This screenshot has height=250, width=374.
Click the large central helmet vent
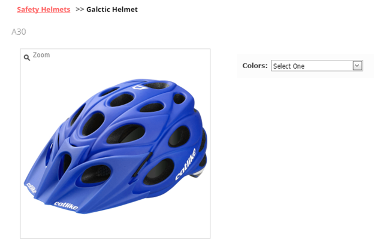pos(126,133)
